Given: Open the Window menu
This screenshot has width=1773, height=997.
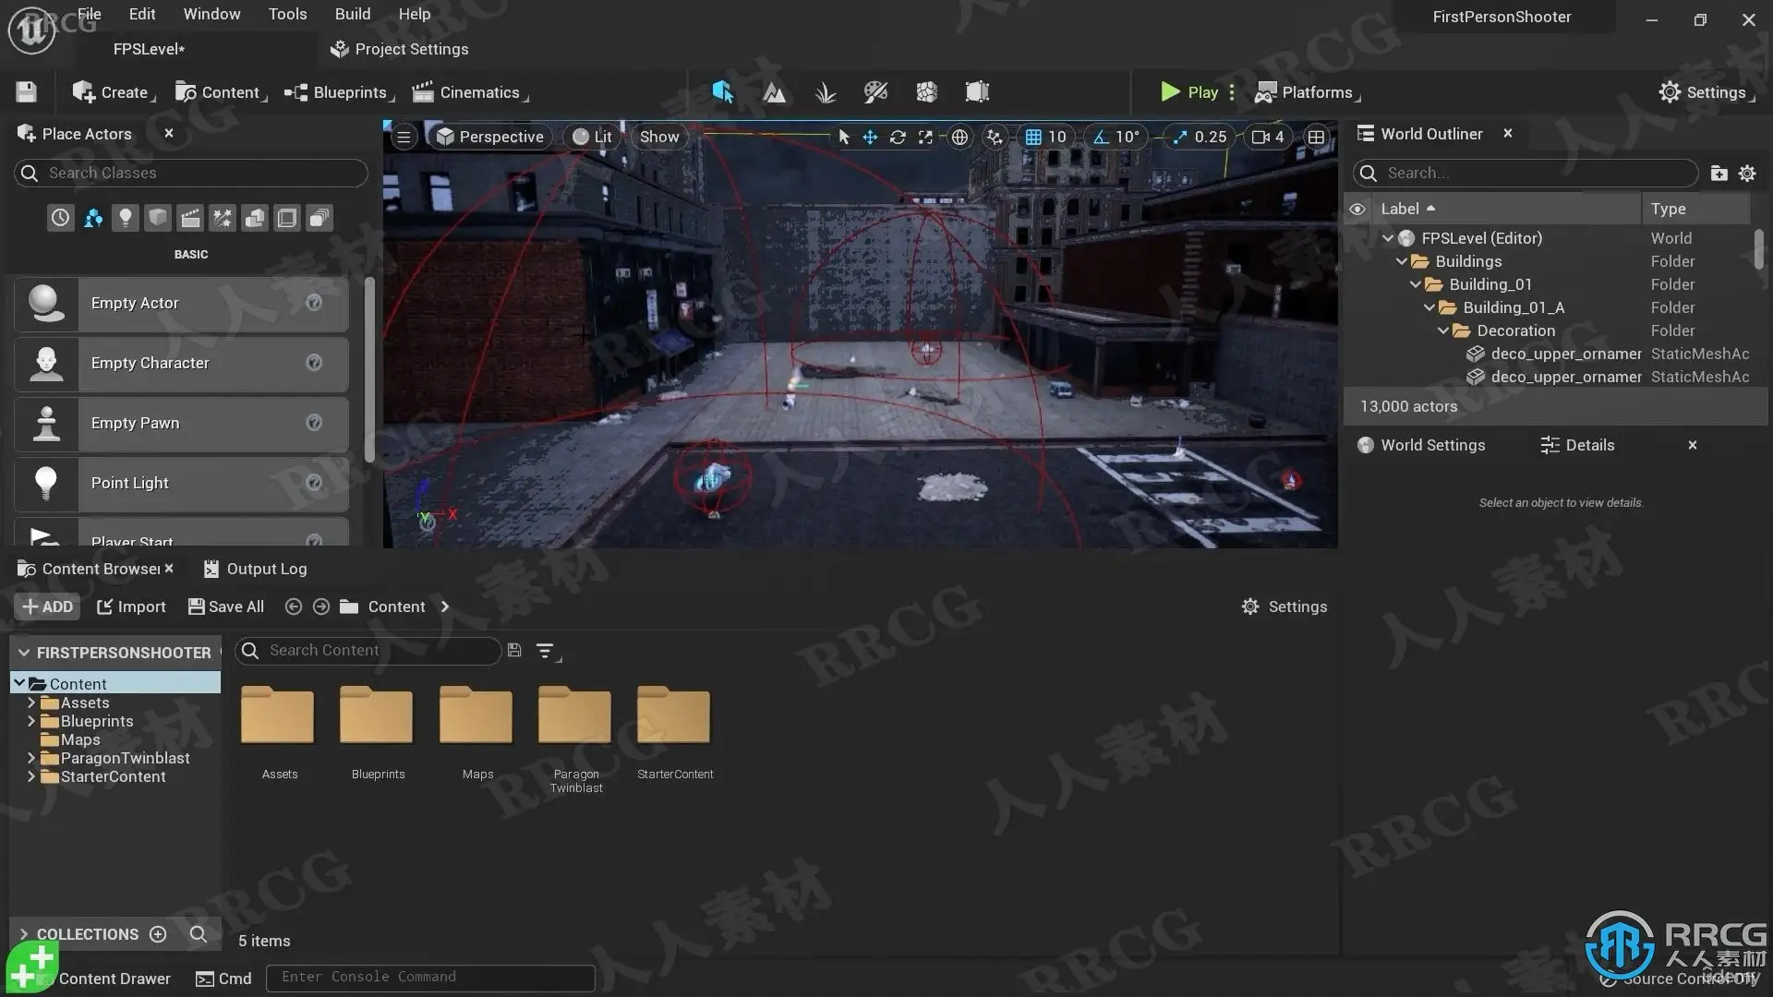Looking at the screenshot, I should coord(211,14).
